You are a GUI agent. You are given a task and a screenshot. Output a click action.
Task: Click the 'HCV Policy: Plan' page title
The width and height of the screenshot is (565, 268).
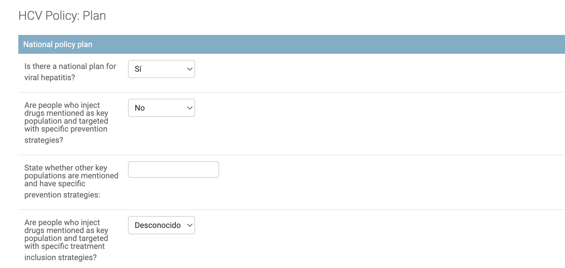pyautogui.click(x=62, y=16)
